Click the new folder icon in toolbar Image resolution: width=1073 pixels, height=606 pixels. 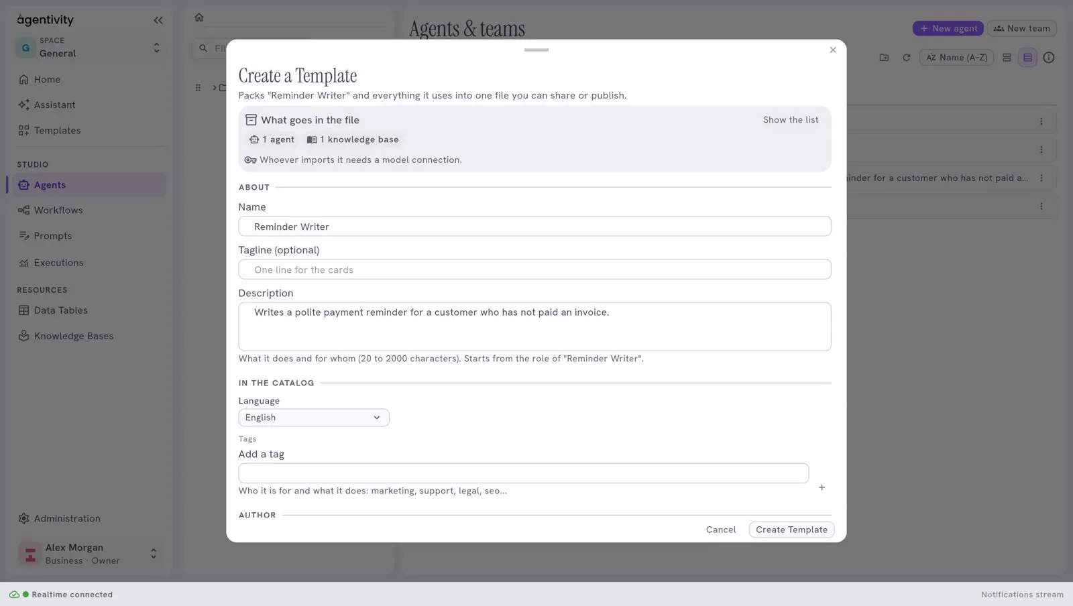[x=884, y=58]
